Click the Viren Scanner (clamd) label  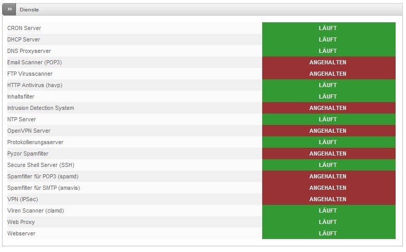coord(36,211)
